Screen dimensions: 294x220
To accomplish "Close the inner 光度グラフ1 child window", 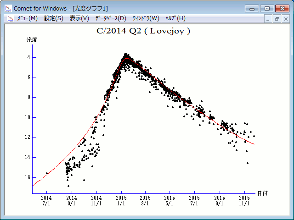I will (x=286, y=19).
